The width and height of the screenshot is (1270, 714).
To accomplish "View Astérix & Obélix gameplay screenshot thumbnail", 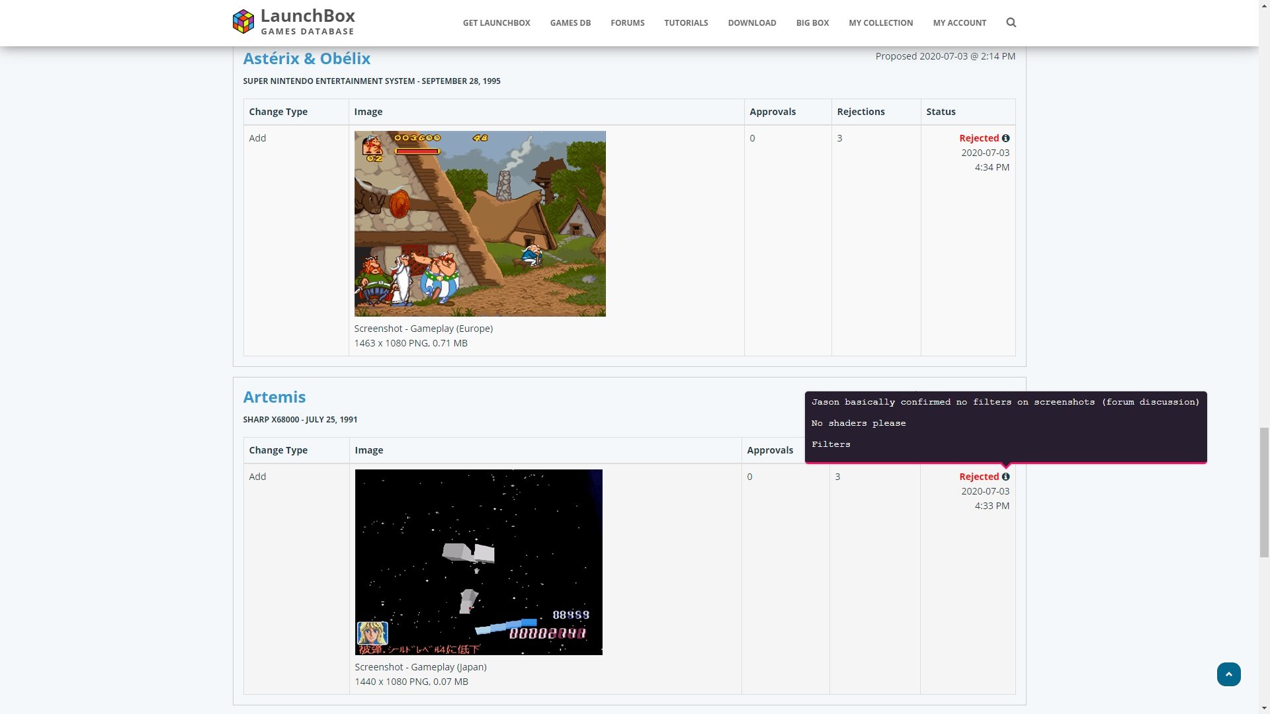I will (x=480, y=223).
